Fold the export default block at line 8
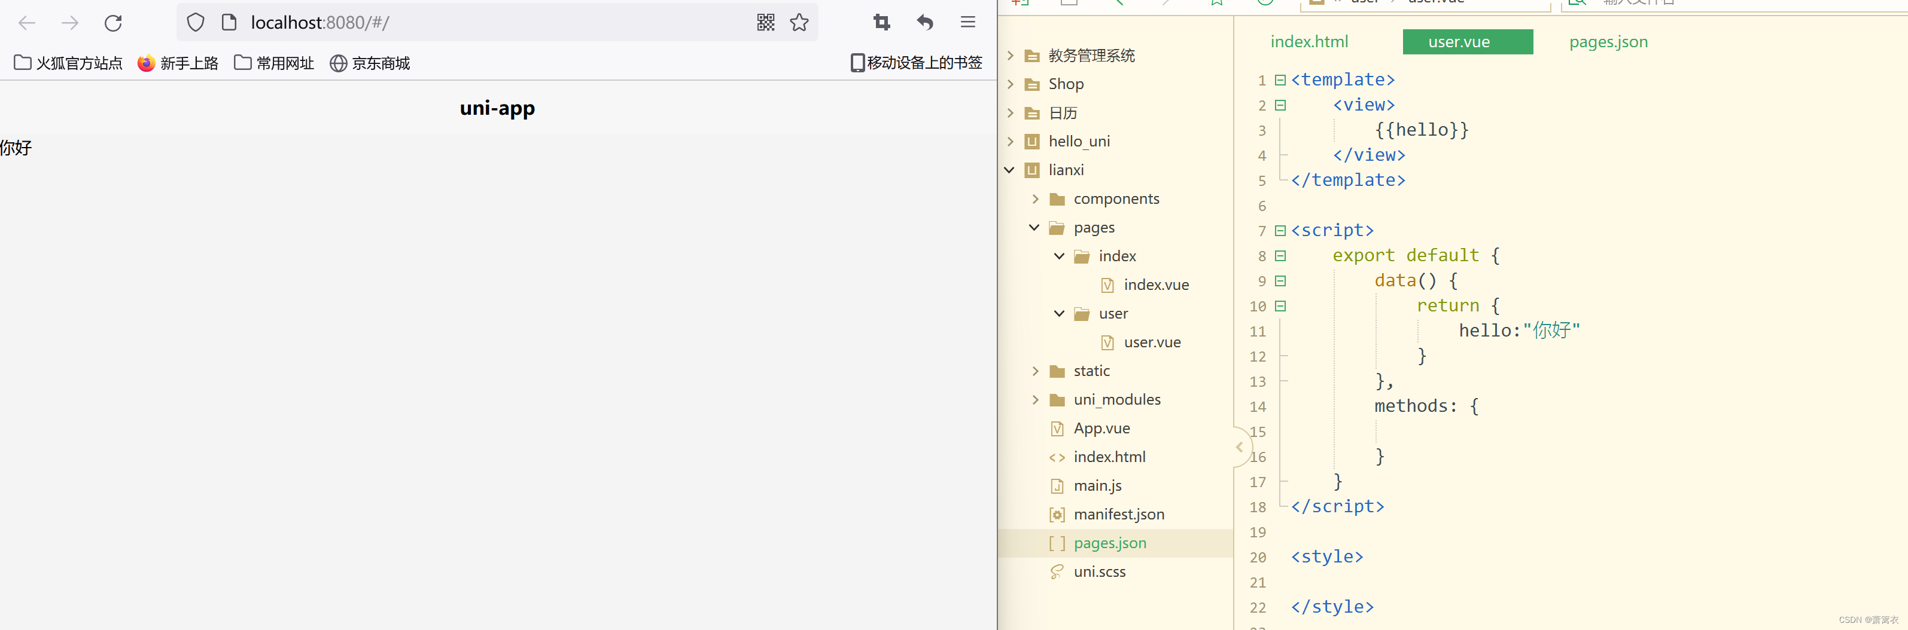Screen dimensions: 1908x630 (1280, 256)
